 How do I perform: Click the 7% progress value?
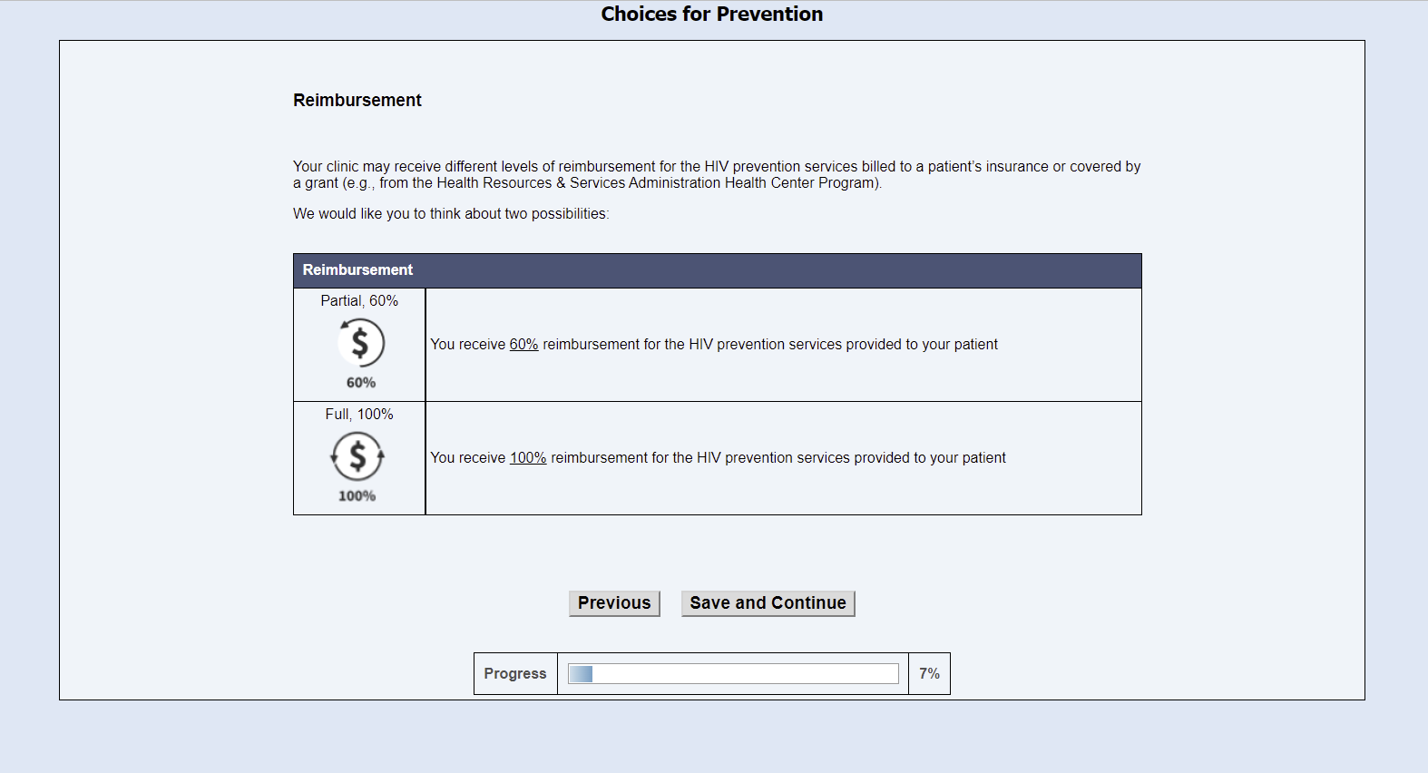(x=929, y=673)
